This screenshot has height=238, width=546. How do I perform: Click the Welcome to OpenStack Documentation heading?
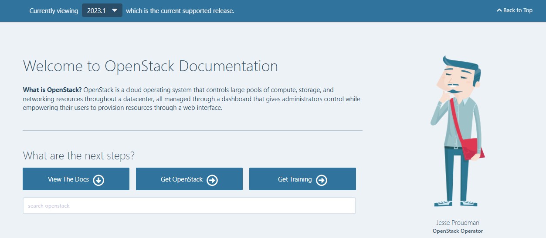pyautogui.click(x=150, y=66)
